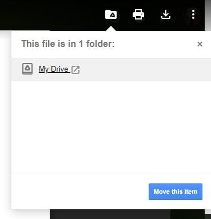Open the My Drive link
The width and height of the screenshot is (211, 219).
pyautogui.click(x=54, y=69)
